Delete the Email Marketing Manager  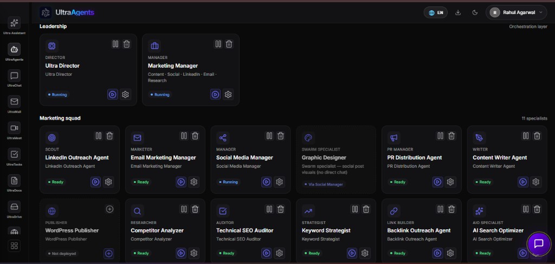(195, 136)
